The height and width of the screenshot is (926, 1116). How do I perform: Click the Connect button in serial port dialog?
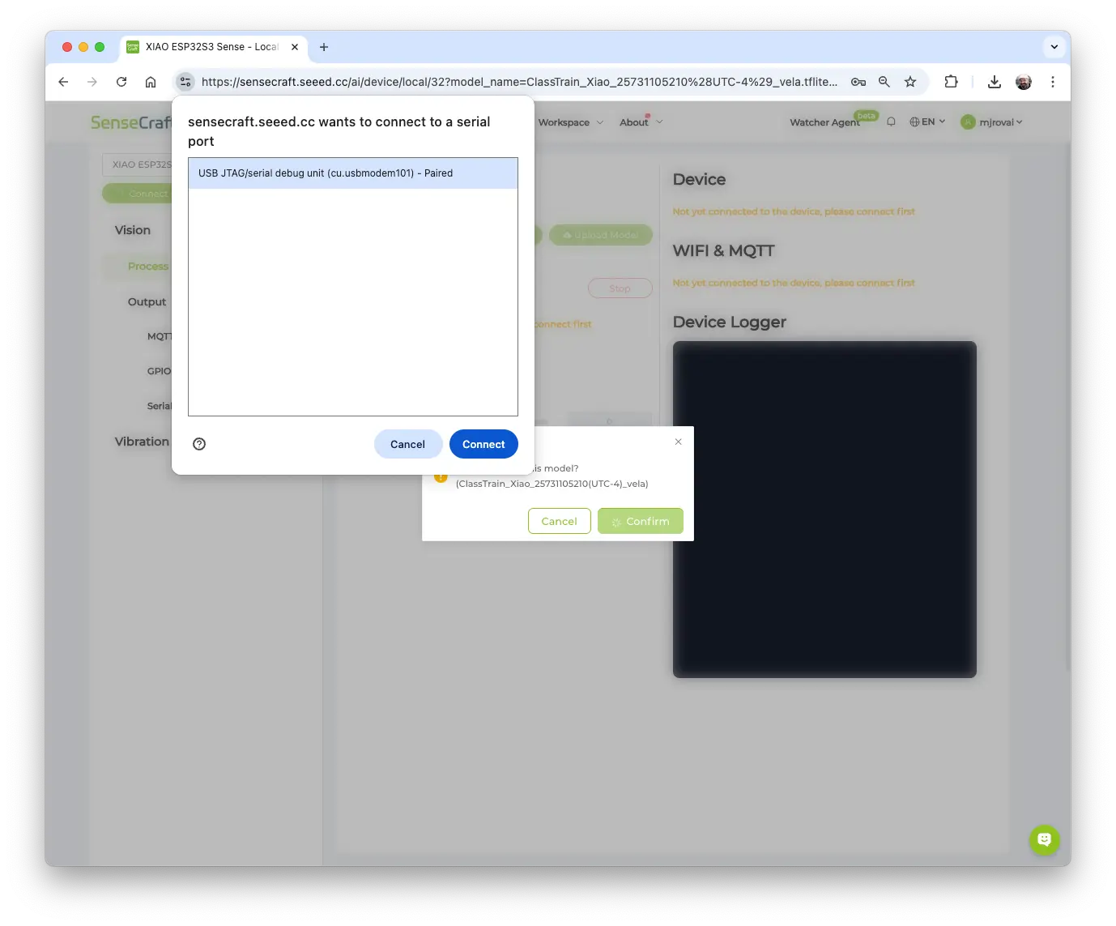[x=483, y=444]
